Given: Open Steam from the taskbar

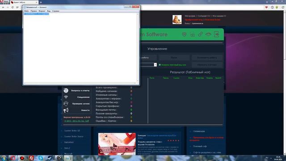Looking at the screenshot, I should coord(50,158).
